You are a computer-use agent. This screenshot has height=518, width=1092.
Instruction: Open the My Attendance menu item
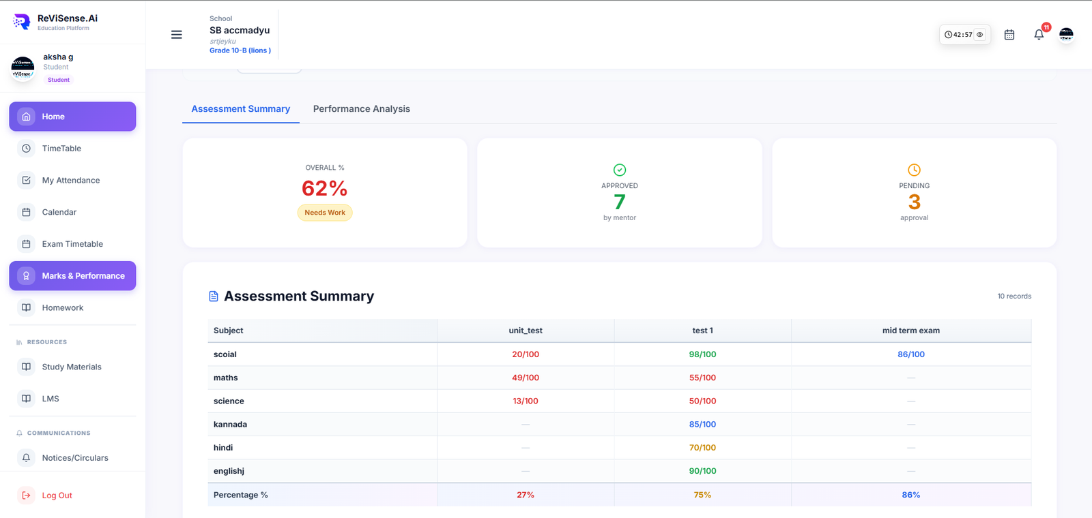72,181
